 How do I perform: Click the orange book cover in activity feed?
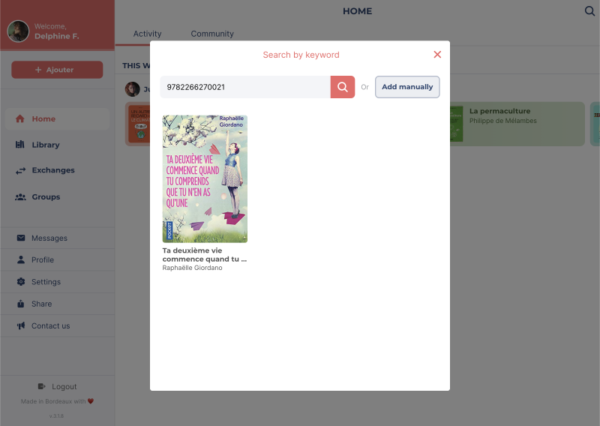(x=139, y=124)
